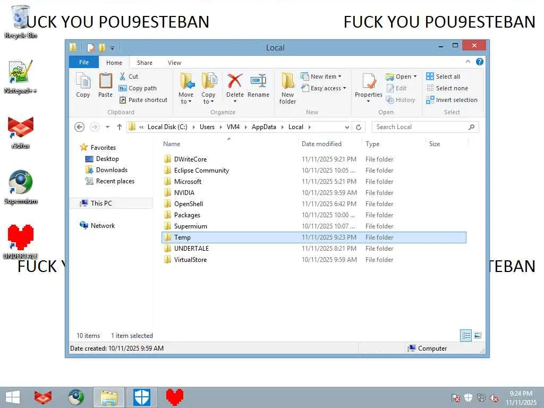Sort by the Type column header
This screenshot has height=408, width=544.
372,143
